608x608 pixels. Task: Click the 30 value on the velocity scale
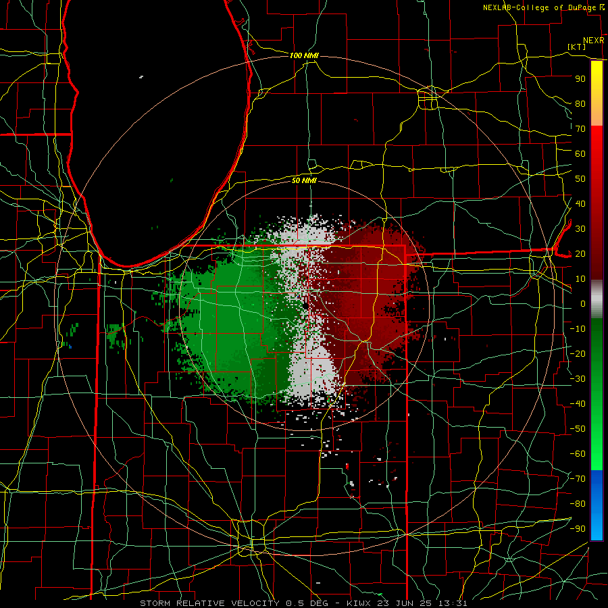(580, 229)
